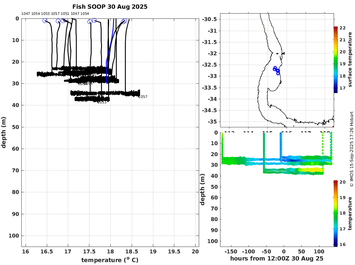Click the temperature (° C) axis label
355x265 pixels.
click(x=110, y=260)
